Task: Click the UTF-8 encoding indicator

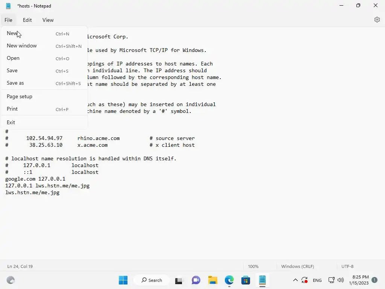Action: click(x=347, y=266)
